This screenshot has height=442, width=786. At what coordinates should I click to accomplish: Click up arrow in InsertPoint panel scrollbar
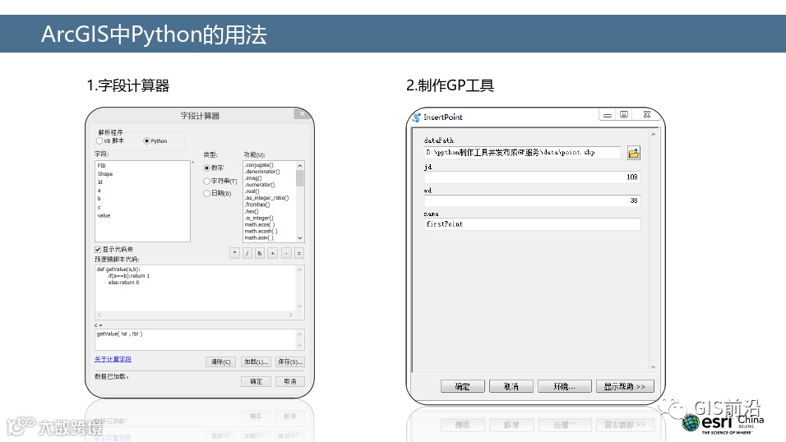pyautogui.click(x=653, y=134)
